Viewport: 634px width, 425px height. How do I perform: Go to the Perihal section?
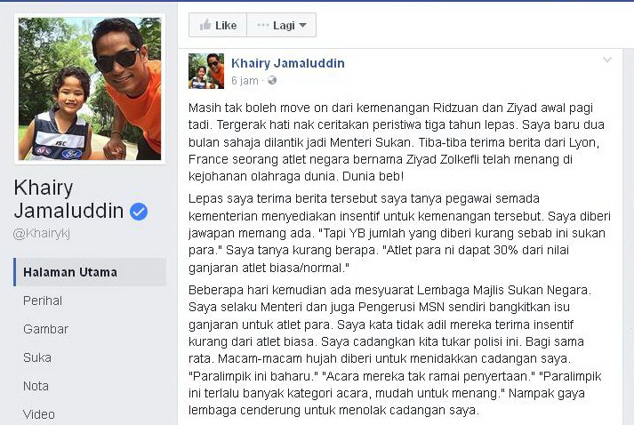(x=43, y=301)
